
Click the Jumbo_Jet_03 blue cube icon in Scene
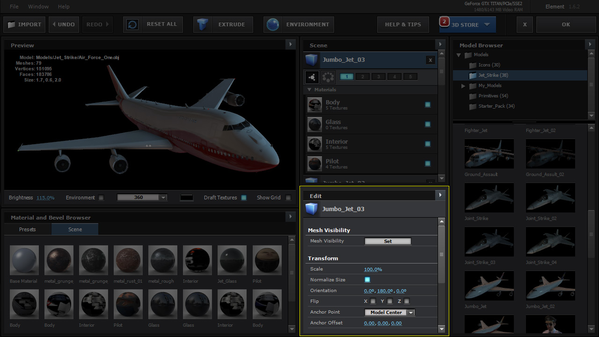click(x=312, y=60)
